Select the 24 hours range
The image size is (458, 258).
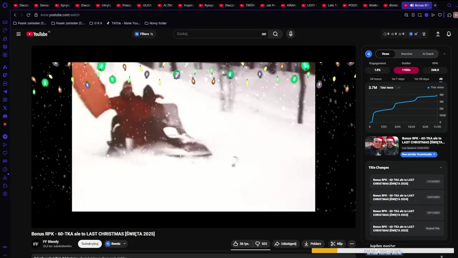(x=376, y=79)
